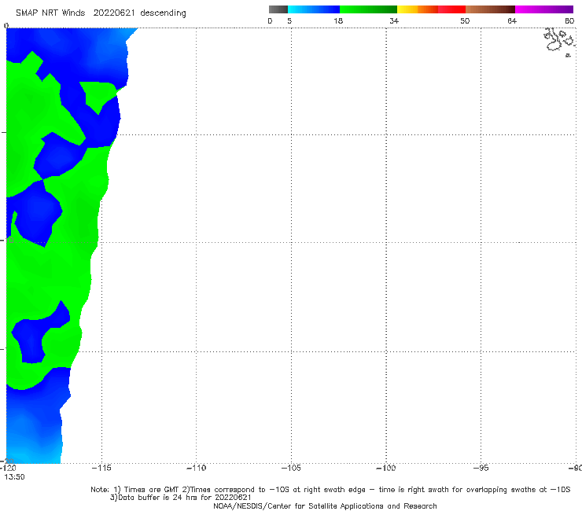The image size is (582, 511).
Task: Click the green 18-34 colorbar segment
Action: click(369, 9)
